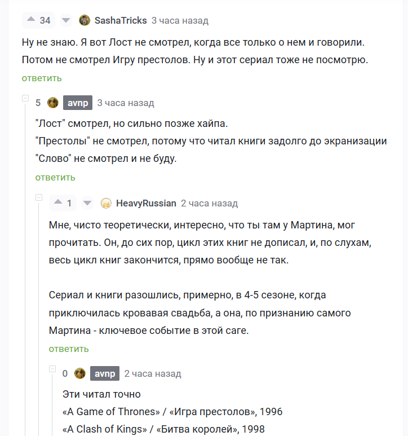This screenshot has height=436, width=408.
Task: Reply to SashaTricks' comment
Action: (x=42, y=78)
